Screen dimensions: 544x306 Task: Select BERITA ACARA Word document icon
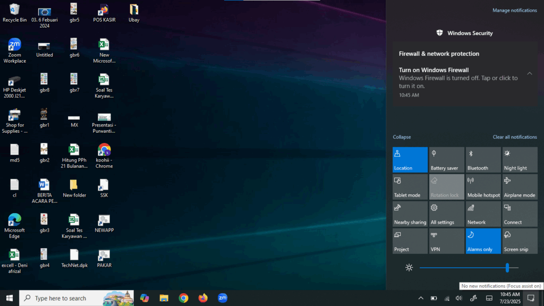[45, 191]
